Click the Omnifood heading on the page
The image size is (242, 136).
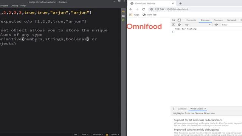[144, 26]
